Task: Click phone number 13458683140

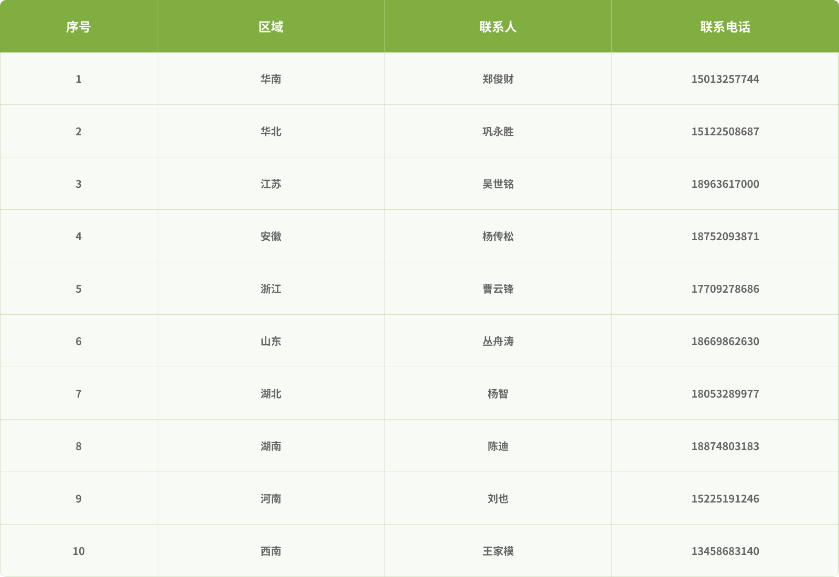Action: point(725,551)
